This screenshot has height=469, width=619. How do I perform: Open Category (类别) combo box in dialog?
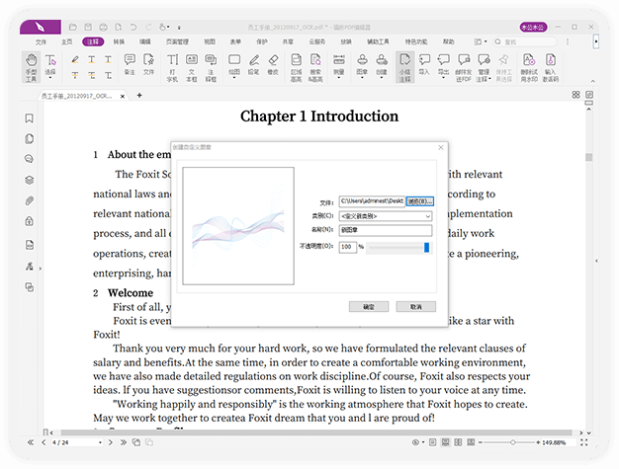click(x=386, y=216)
